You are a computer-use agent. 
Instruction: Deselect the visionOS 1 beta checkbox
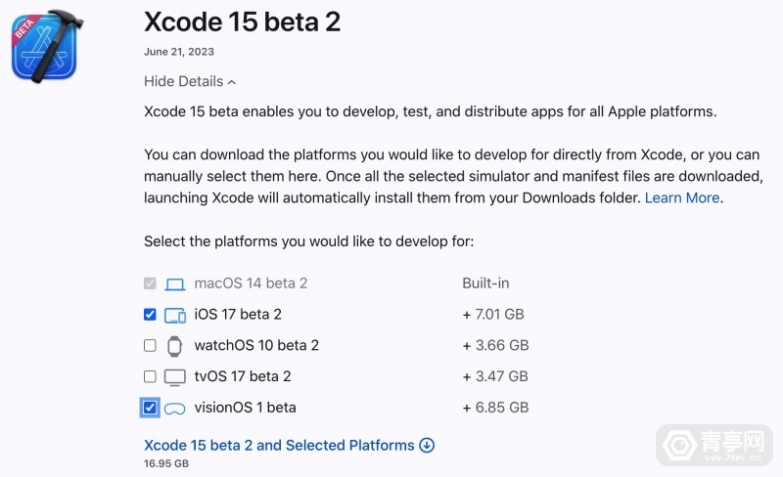coord(150,408)
